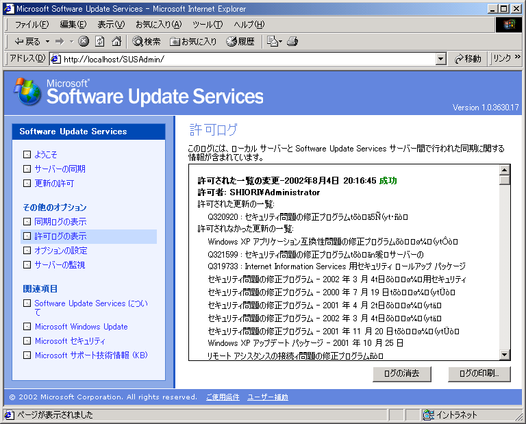Viewport: 526px width, 424px height.
Task: Open the back button history dropdown arrow
Action: click(x=47, y=41)
